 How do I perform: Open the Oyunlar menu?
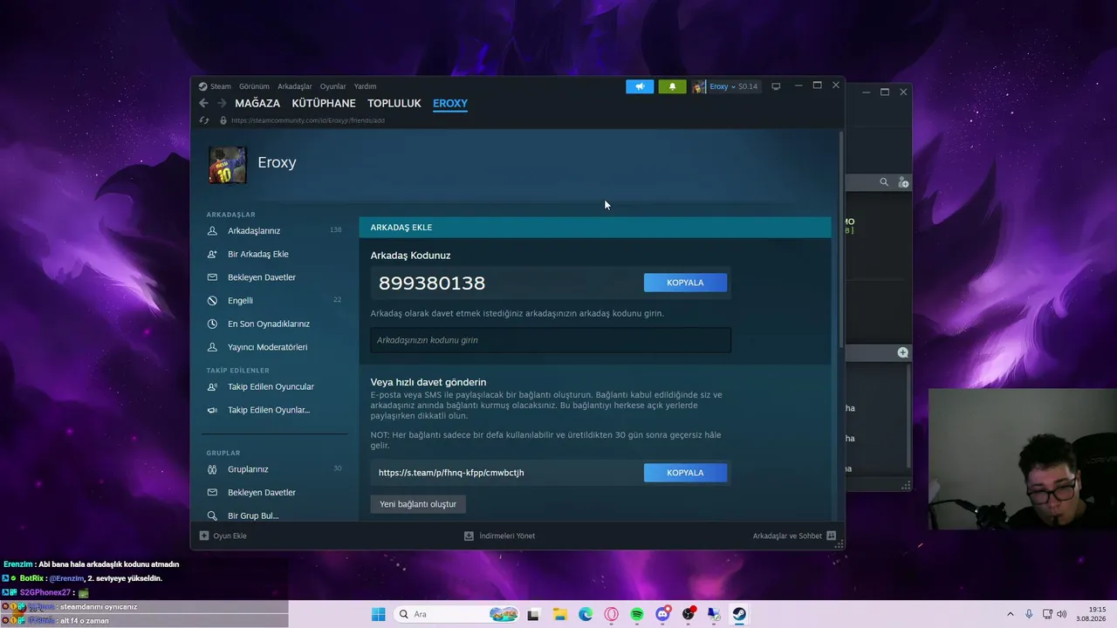[333, 86]
